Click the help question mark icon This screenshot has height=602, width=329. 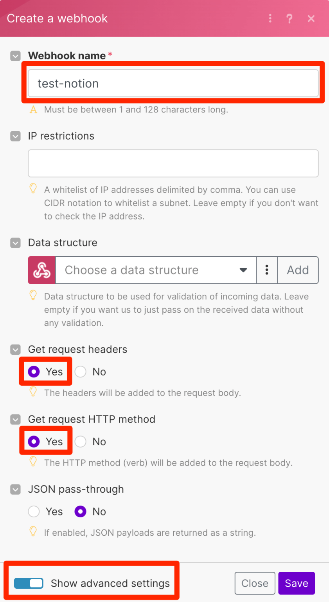[289, 18]
